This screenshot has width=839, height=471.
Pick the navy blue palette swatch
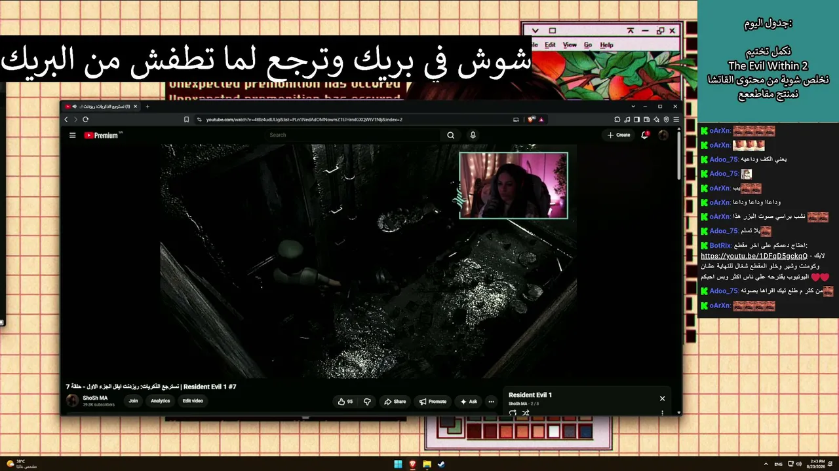586,432
